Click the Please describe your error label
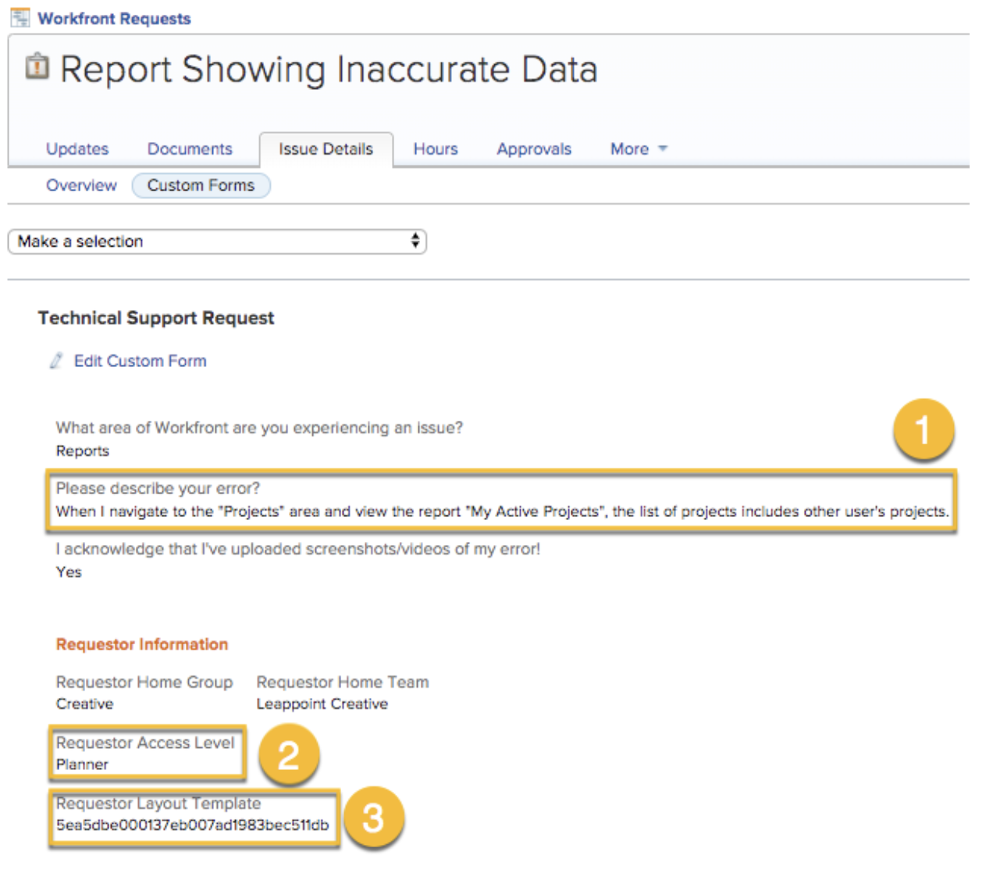Image resolution: width=993 pixels, height=873 pixels. [x=158, y=488]
